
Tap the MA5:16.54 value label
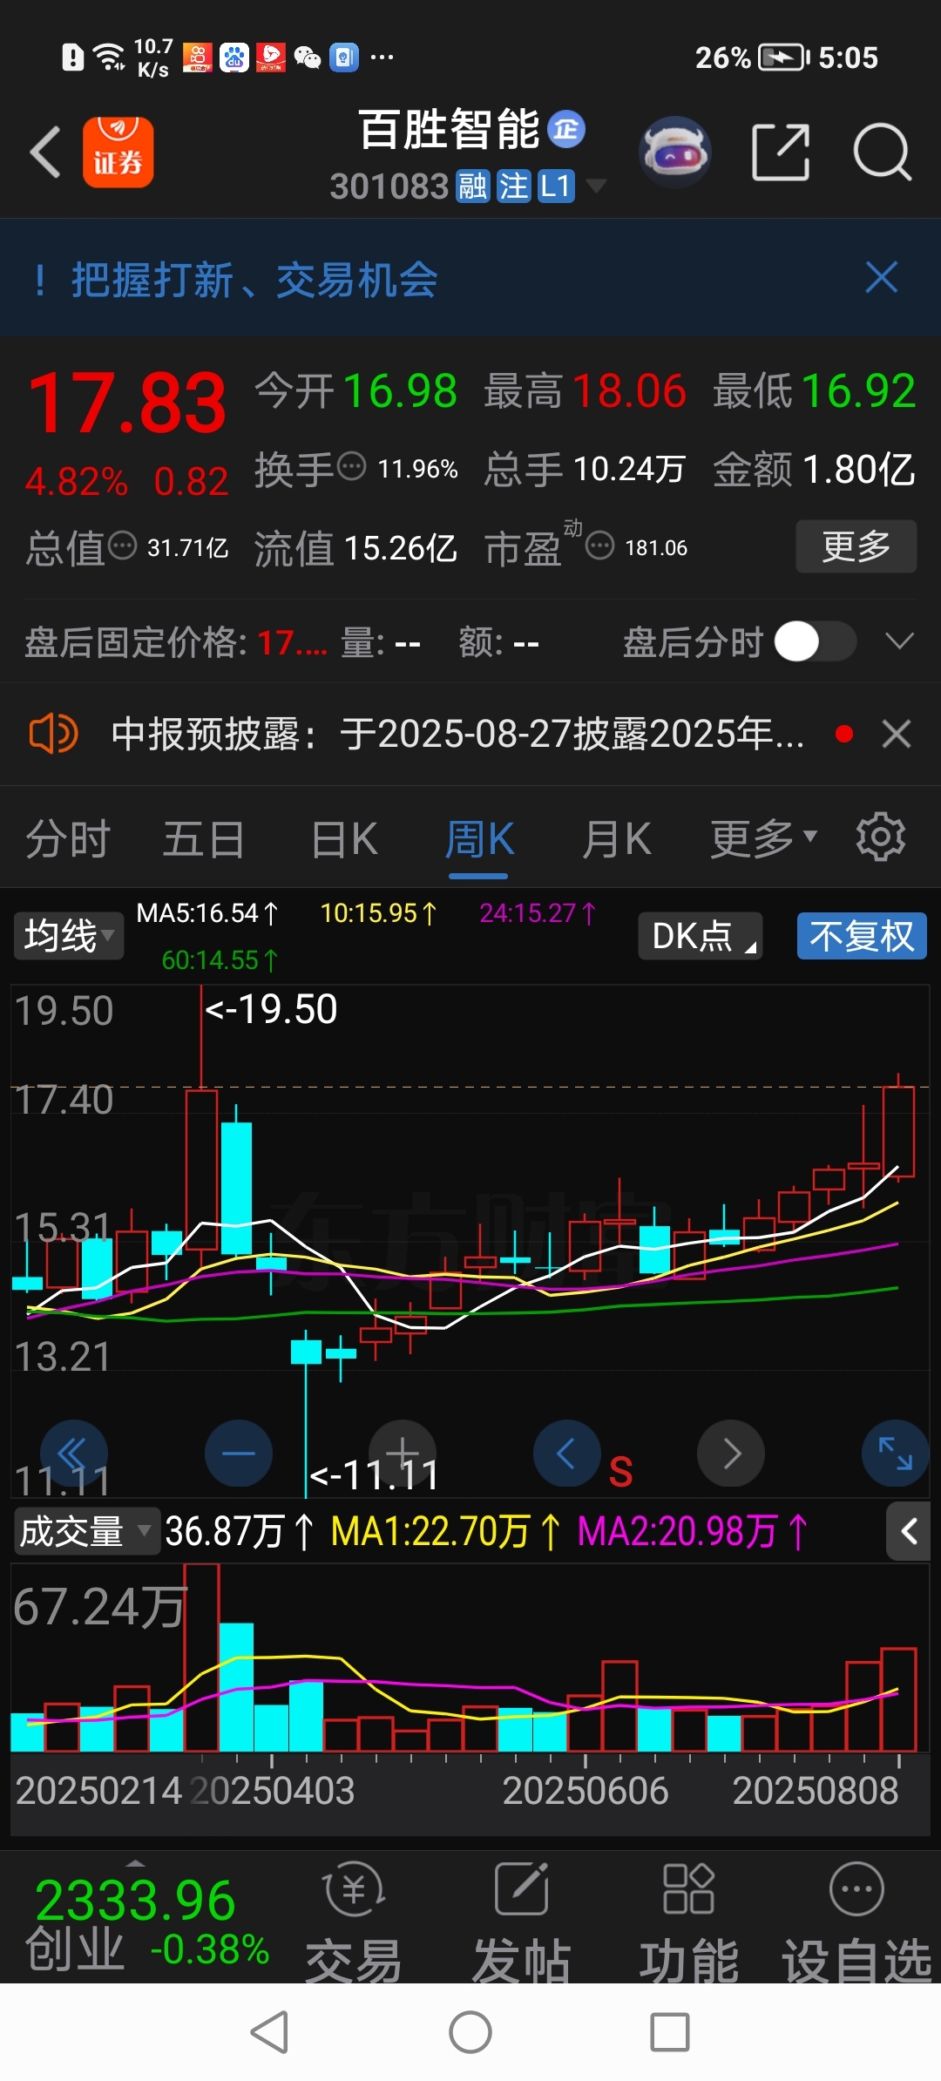coord(207,913)
